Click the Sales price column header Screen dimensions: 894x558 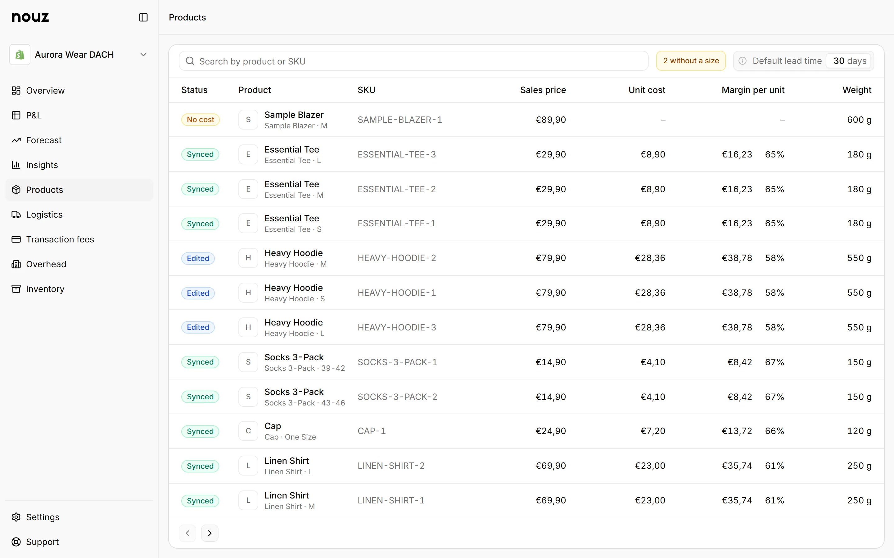click(543, 90)
